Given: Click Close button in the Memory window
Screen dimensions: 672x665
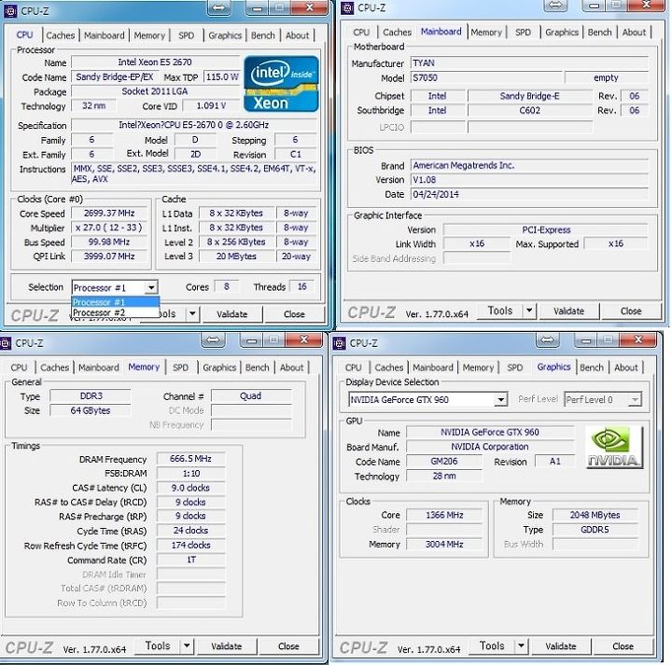Looking at the screenshot, I should pos(288,645).
